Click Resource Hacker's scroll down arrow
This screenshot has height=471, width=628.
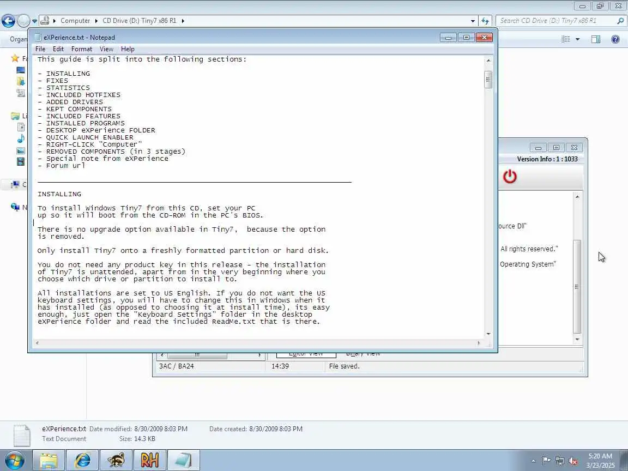(577, 339)
